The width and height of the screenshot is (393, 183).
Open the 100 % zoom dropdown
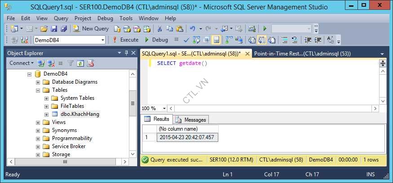(x=164, y=108)
